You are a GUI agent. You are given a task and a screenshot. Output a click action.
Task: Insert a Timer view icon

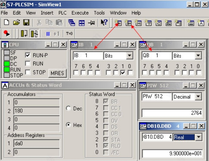click(148, 23)
